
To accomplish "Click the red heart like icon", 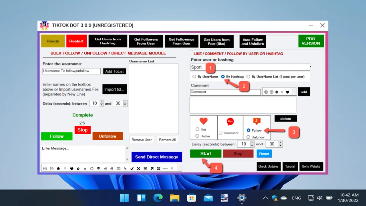I will point(203,121).
